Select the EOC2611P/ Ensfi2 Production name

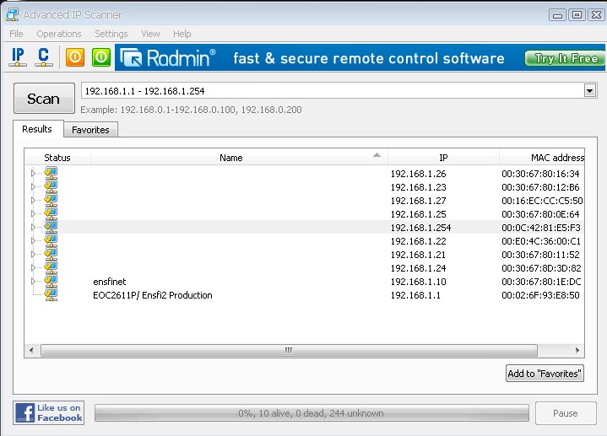153,295
